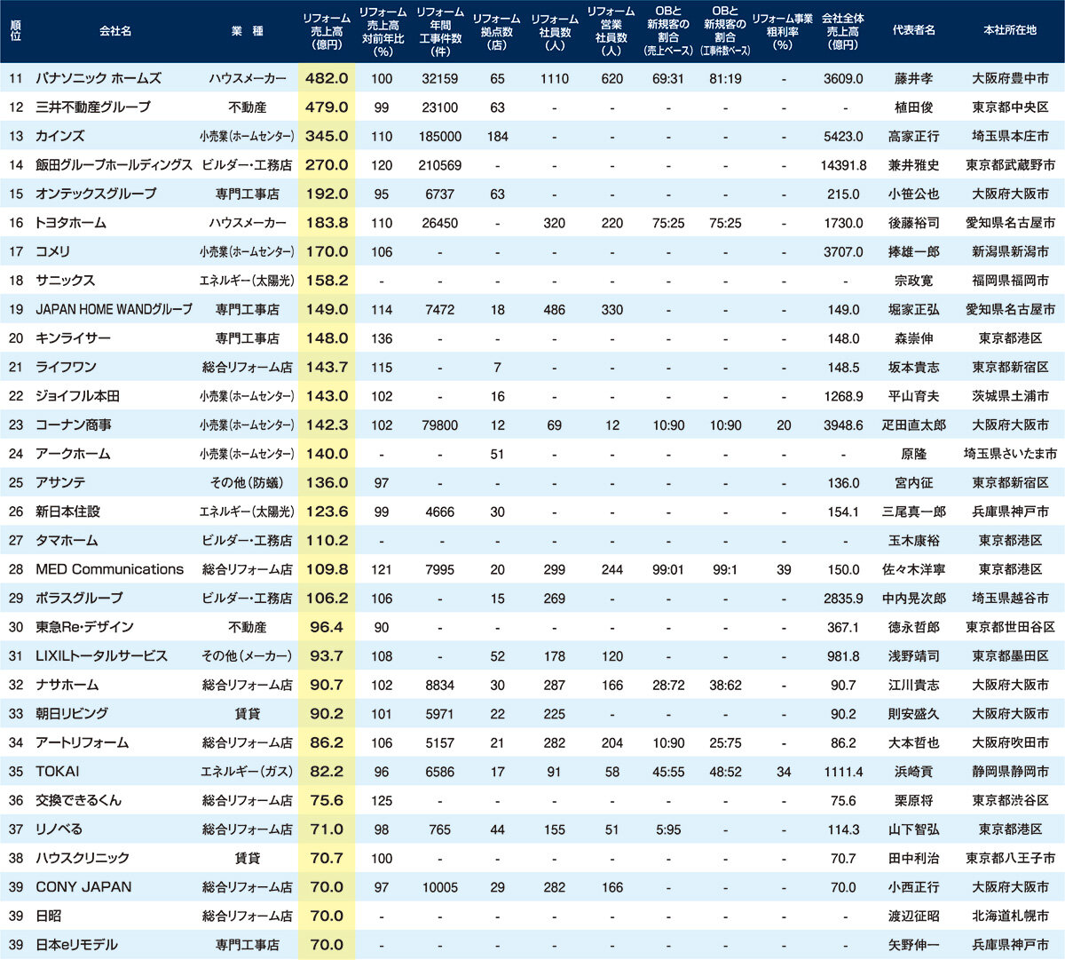Click representative name 佐々木洋寧
Screen dimensions: 1065x960
coord(913,569)
